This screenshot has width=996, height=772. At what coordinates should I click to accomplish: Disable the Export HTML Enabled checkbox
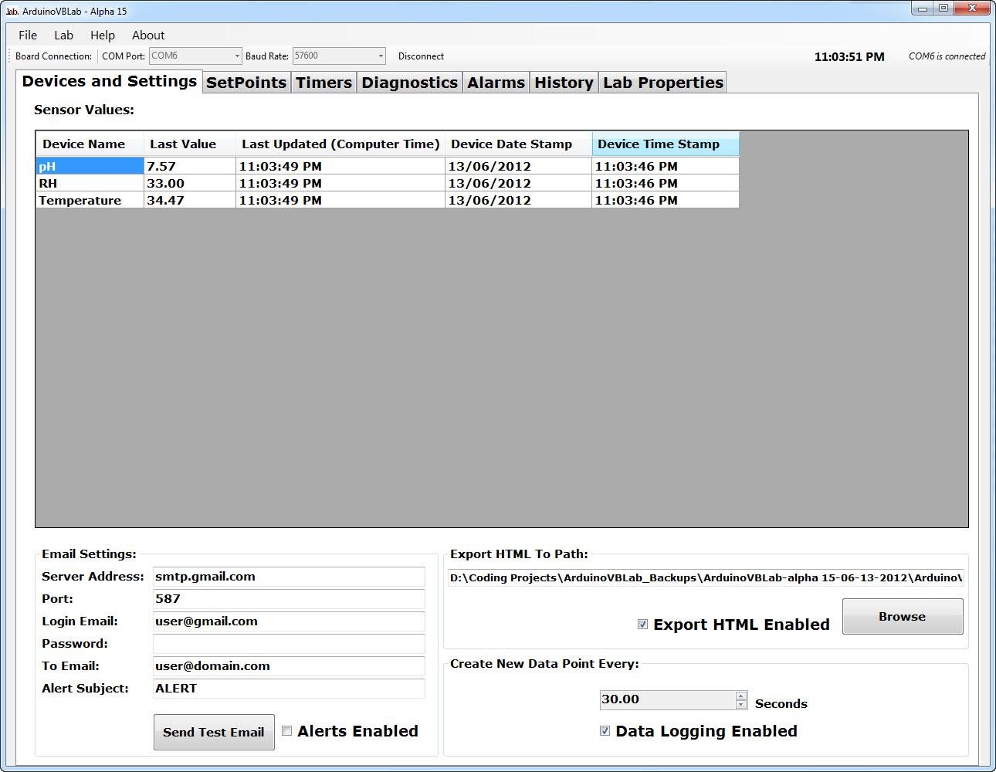642,624
